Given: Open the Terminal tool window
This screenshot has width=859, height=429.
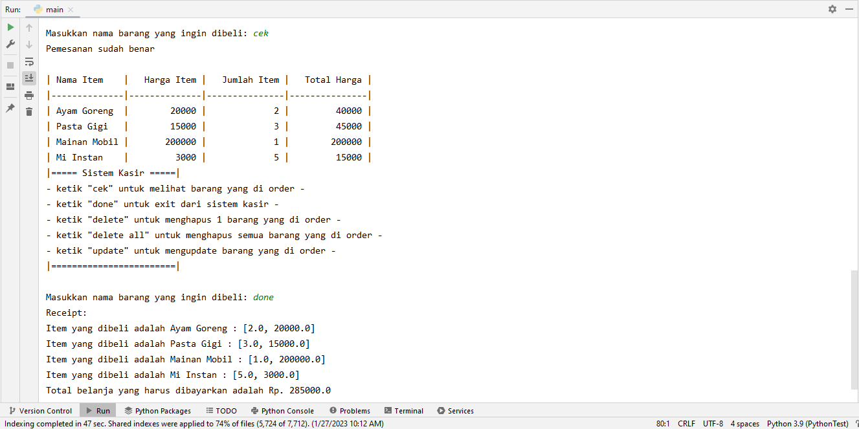Looking at the screenshot, I should tap(403, 411).
